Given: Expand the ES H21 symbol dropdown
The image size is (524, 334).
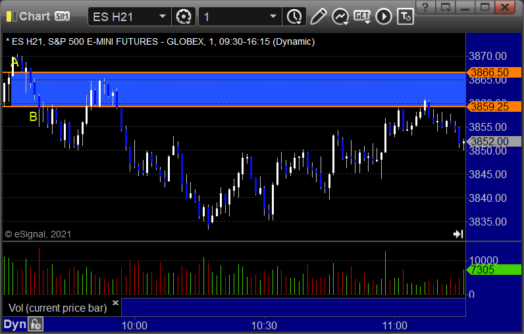Looking at the screenshot, I should 163,16.
